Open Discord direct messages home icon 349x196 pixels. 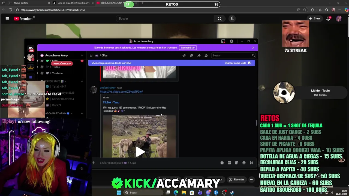[31, 49]
